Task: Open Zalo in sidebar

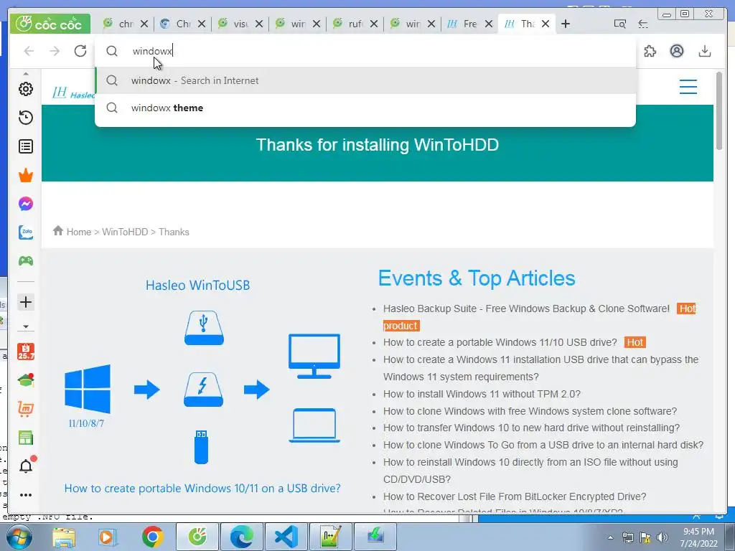Action: pos(26,232)
